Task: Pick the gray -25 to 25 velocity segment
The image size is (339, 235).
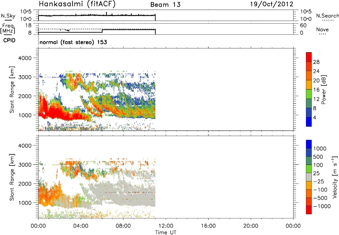Action: 309,177
